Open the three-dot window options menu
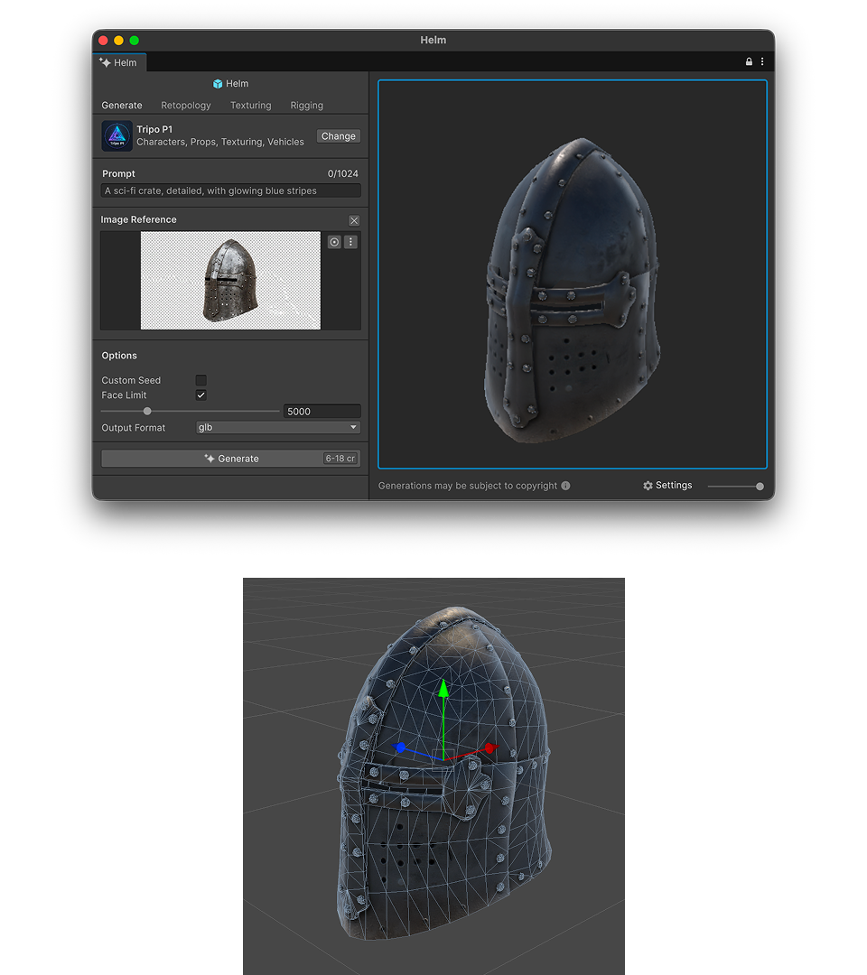 [x=762, y=61]
